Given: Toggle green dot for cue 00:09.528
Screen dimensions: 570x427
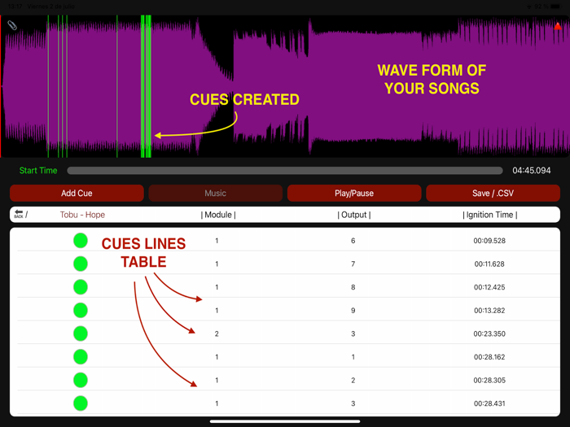Looking at the screenshot, I should [x=81, y=241].
